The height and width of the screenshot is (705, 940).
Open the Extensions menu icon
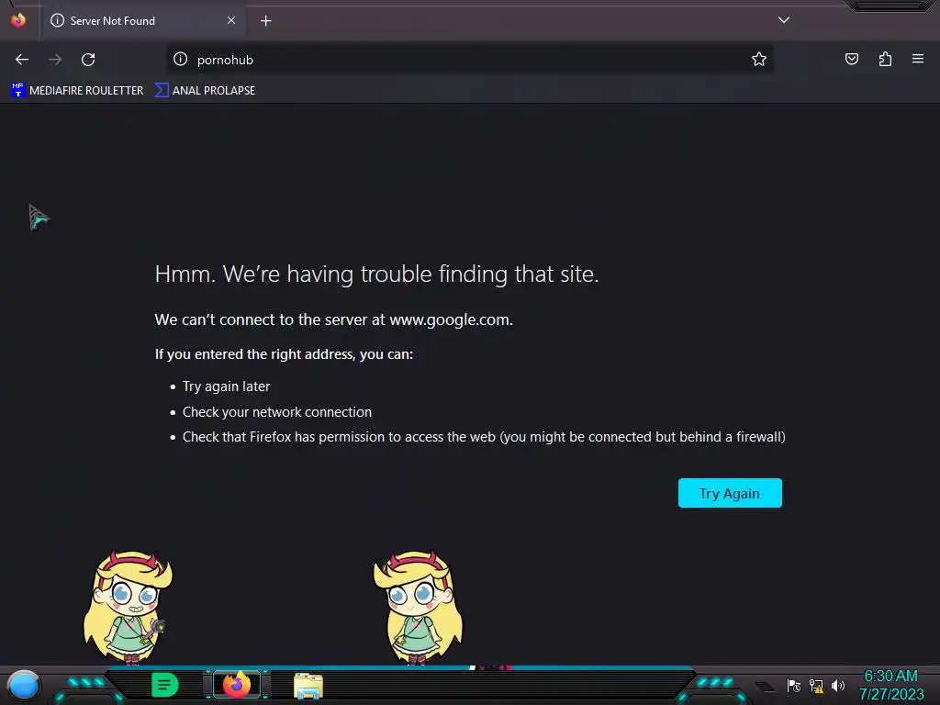885,59
